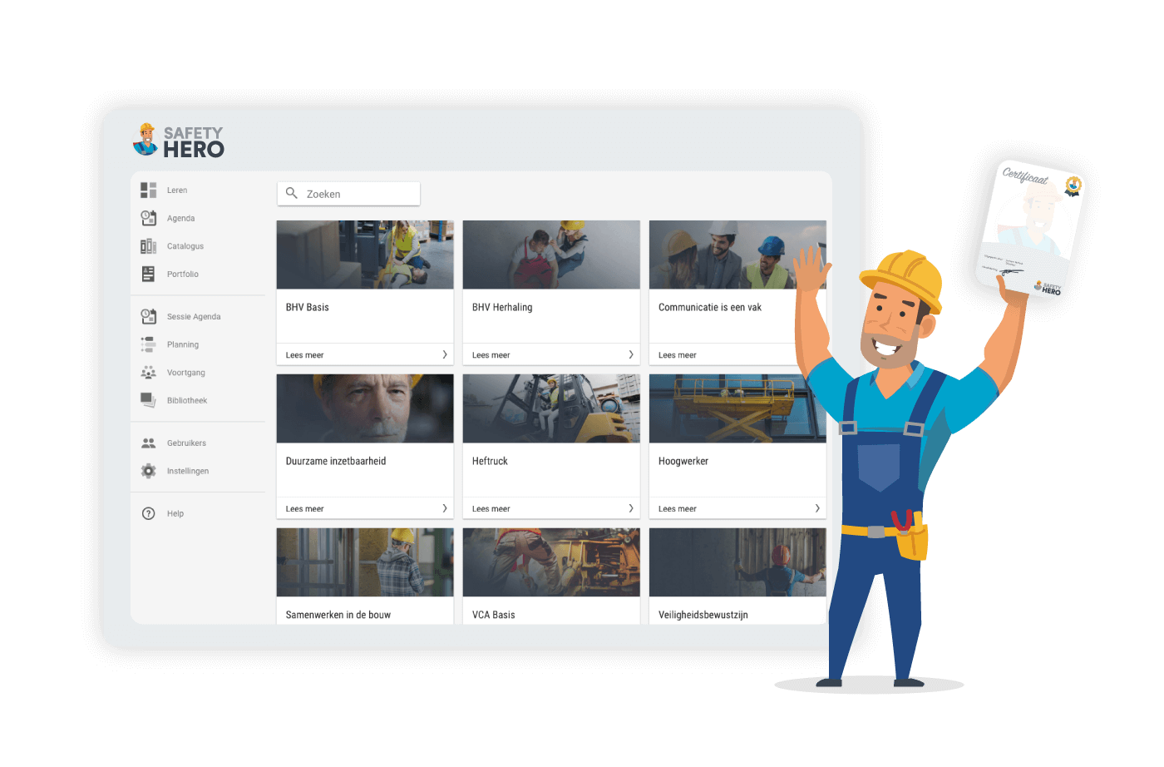Click the Duurzame inzetbaarheid title
Viewport: 1164px width, 767px height.
pos(336,461)
